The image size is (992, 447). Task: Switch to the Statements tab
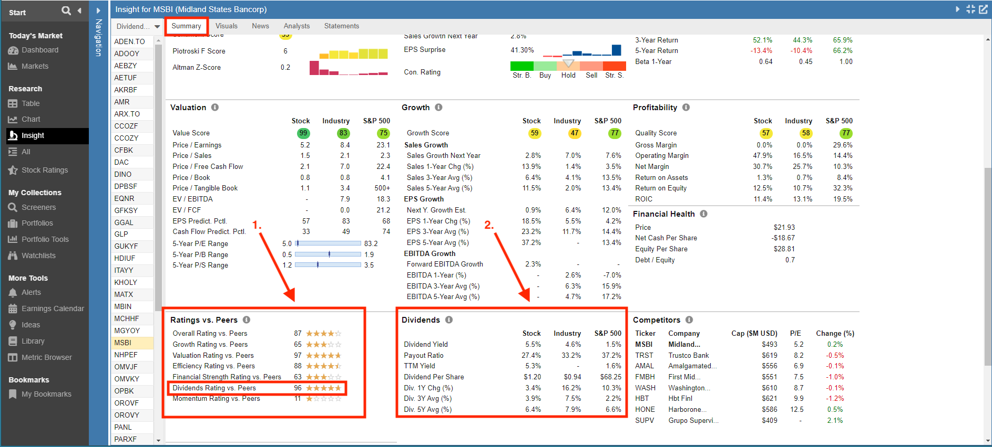coord(342,26)
